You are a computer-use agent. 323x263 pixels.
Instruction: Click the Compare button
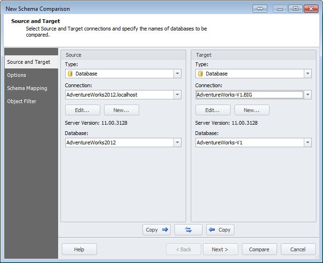[259, 249]
